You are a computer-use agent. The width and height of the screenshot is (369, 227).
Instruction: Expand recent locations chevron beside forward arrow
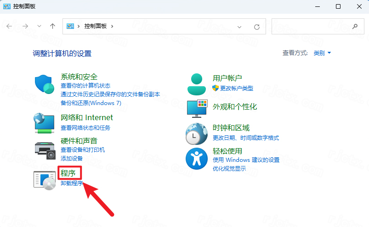coord(40,27)
